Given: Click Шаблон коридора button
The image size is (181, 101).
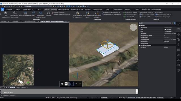Looking at the screenshot, I should pyautogui.click(x=58, y=12).
